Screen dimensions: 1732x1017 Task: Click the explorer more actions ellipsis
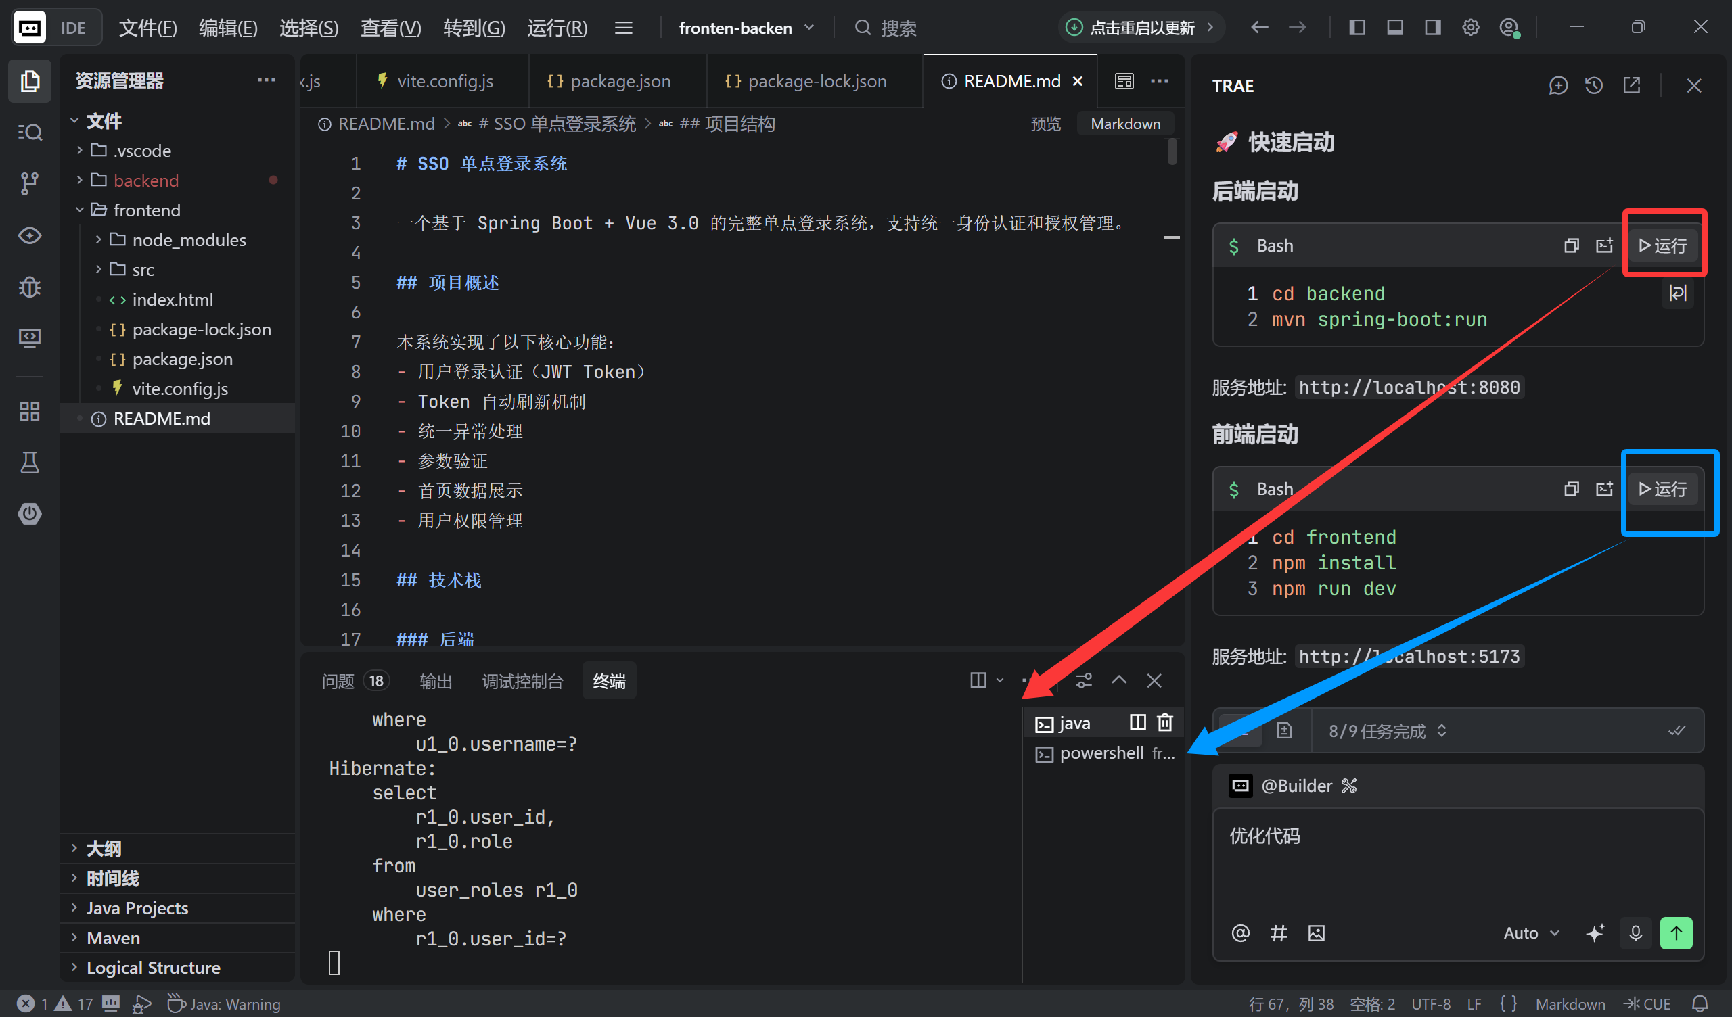point(266,80)
